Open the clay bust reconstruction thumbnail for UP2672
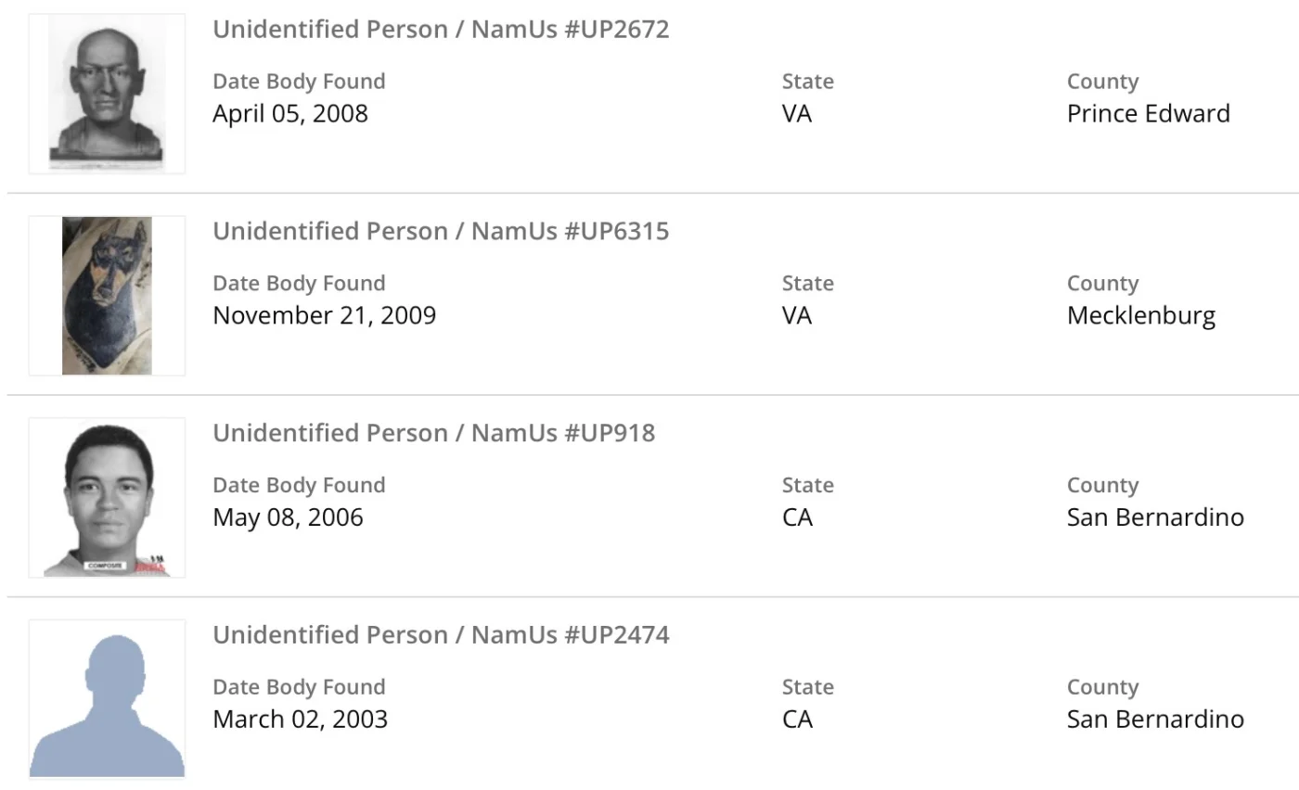 [x=107, y=94]
